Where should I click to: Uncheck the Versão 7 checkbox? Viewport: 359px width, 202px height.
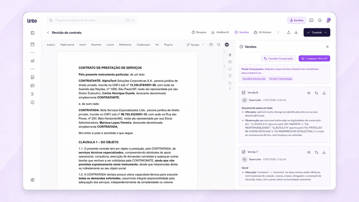244,152
